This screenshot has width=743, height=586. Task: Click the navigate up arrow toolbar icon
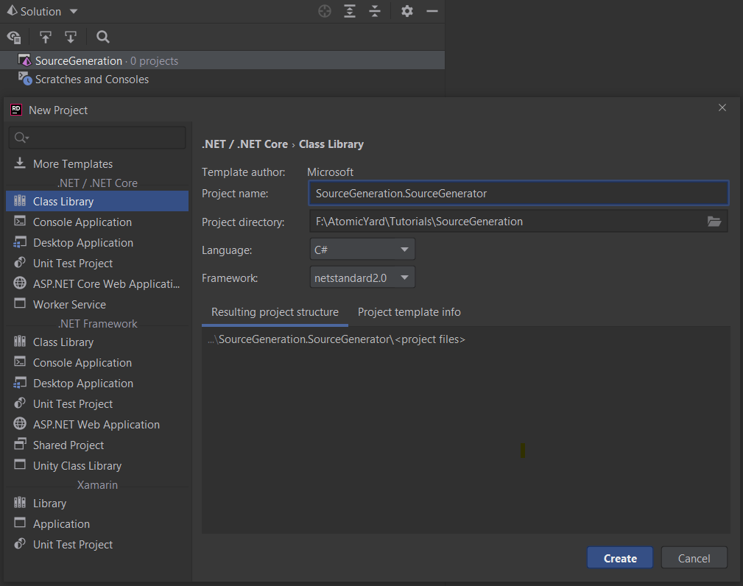click(46, 37)
